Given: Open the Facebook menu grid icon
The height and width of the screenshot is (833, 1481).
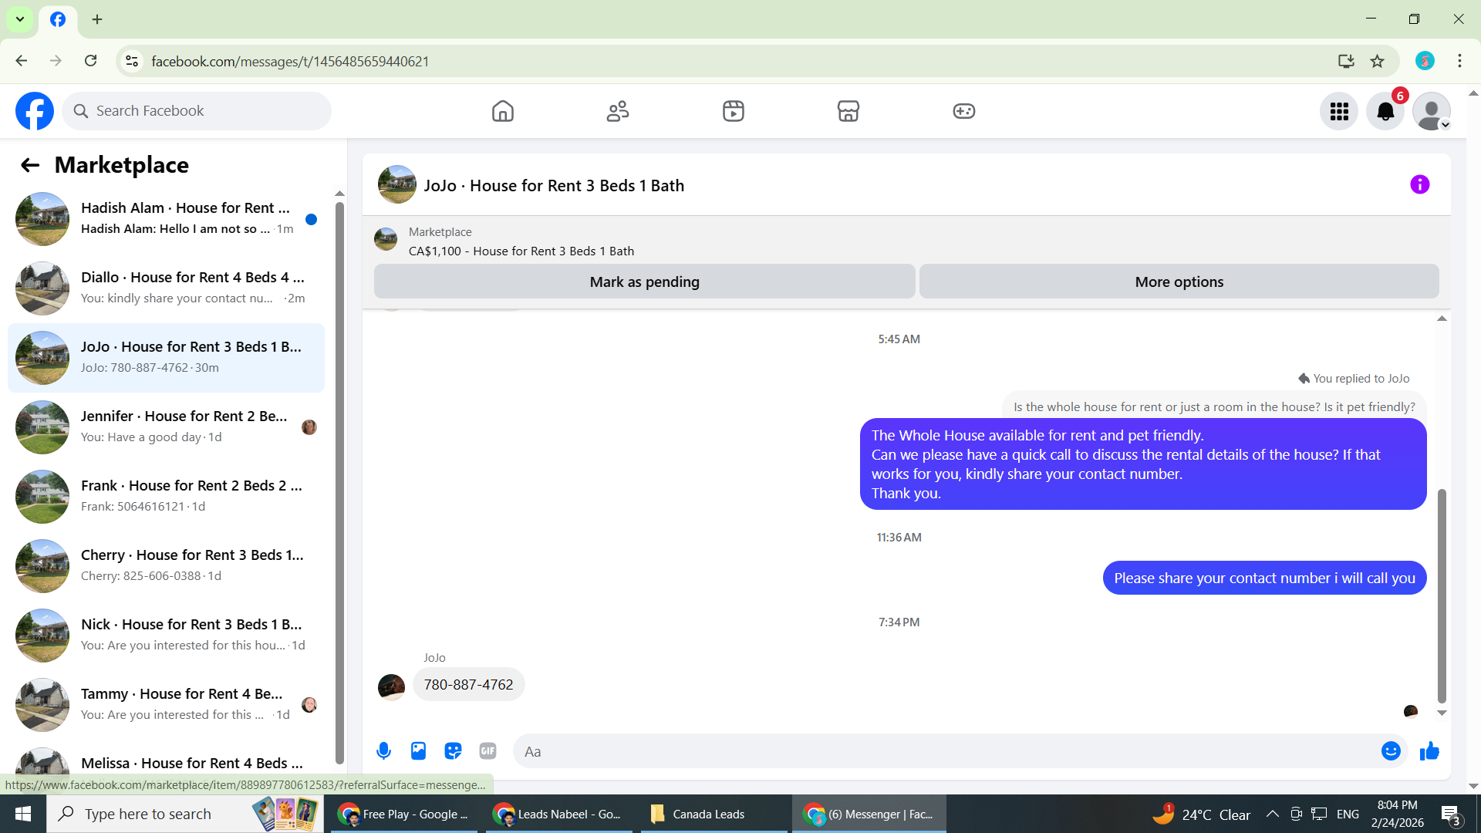Looking at the screenshot, I should pyautogui.click(x=1339, y=112).
